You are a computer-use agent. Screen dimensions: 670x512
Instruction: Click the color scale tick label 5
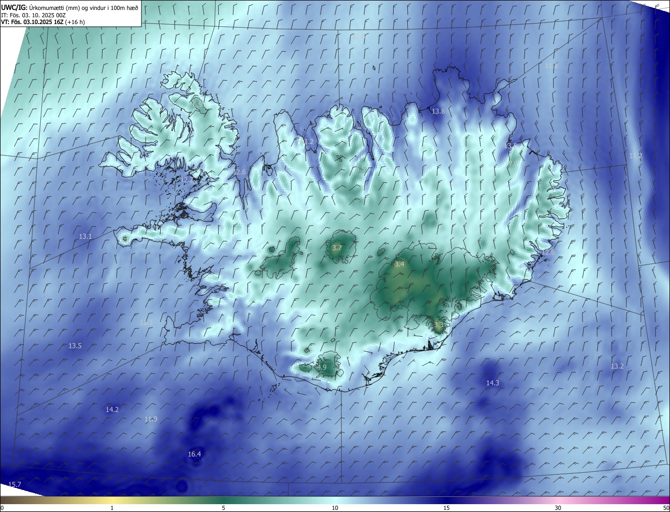tap(224, 508)
